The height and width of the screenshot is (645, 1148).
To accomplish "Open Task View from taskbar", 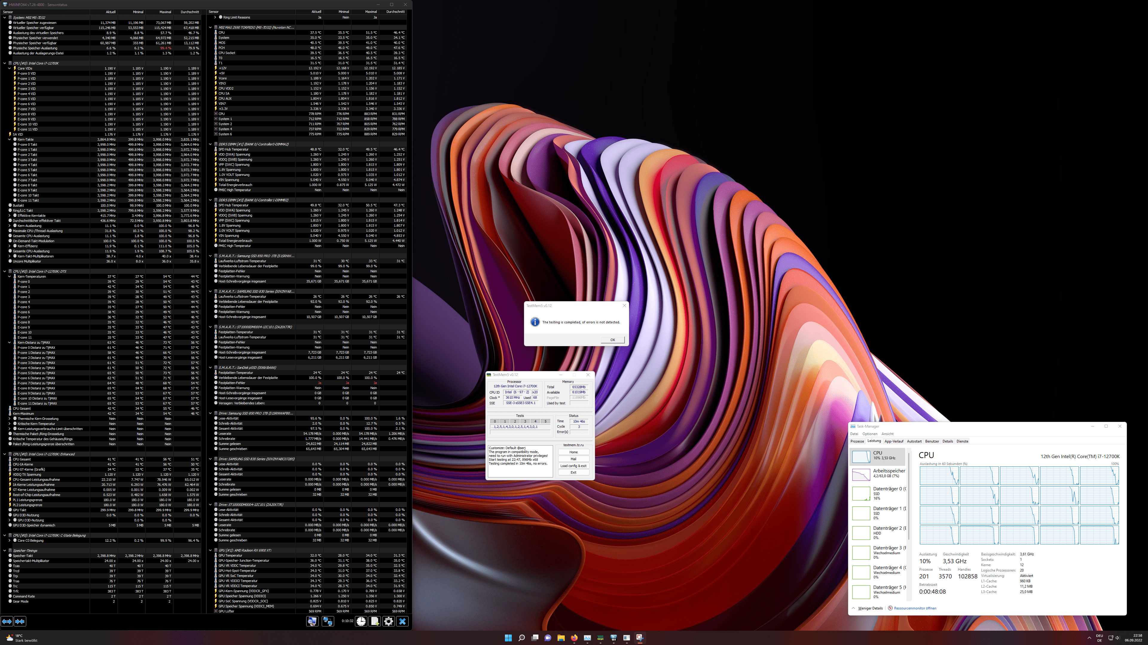I will coord(535,638).
